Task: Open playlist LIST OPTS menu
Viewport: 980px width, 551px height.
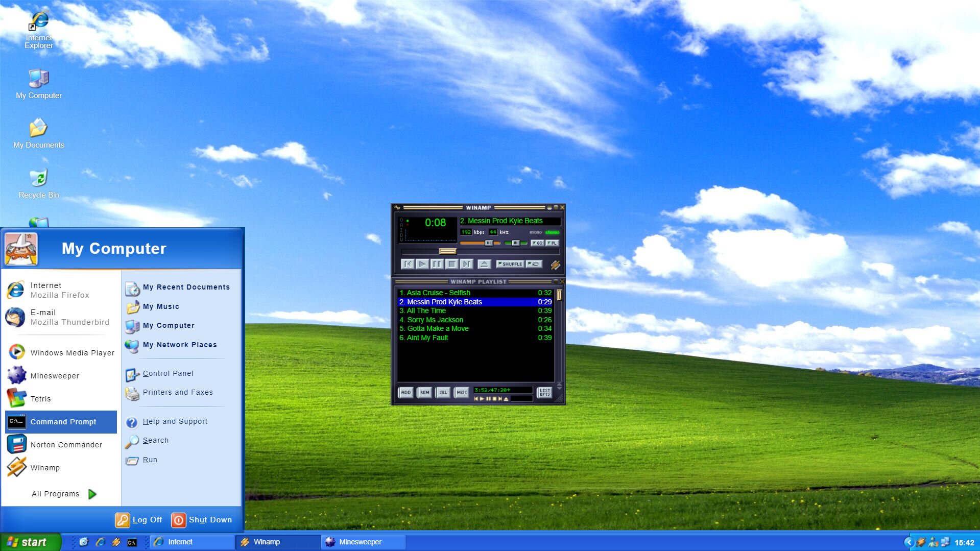Action: pos(545,392)
